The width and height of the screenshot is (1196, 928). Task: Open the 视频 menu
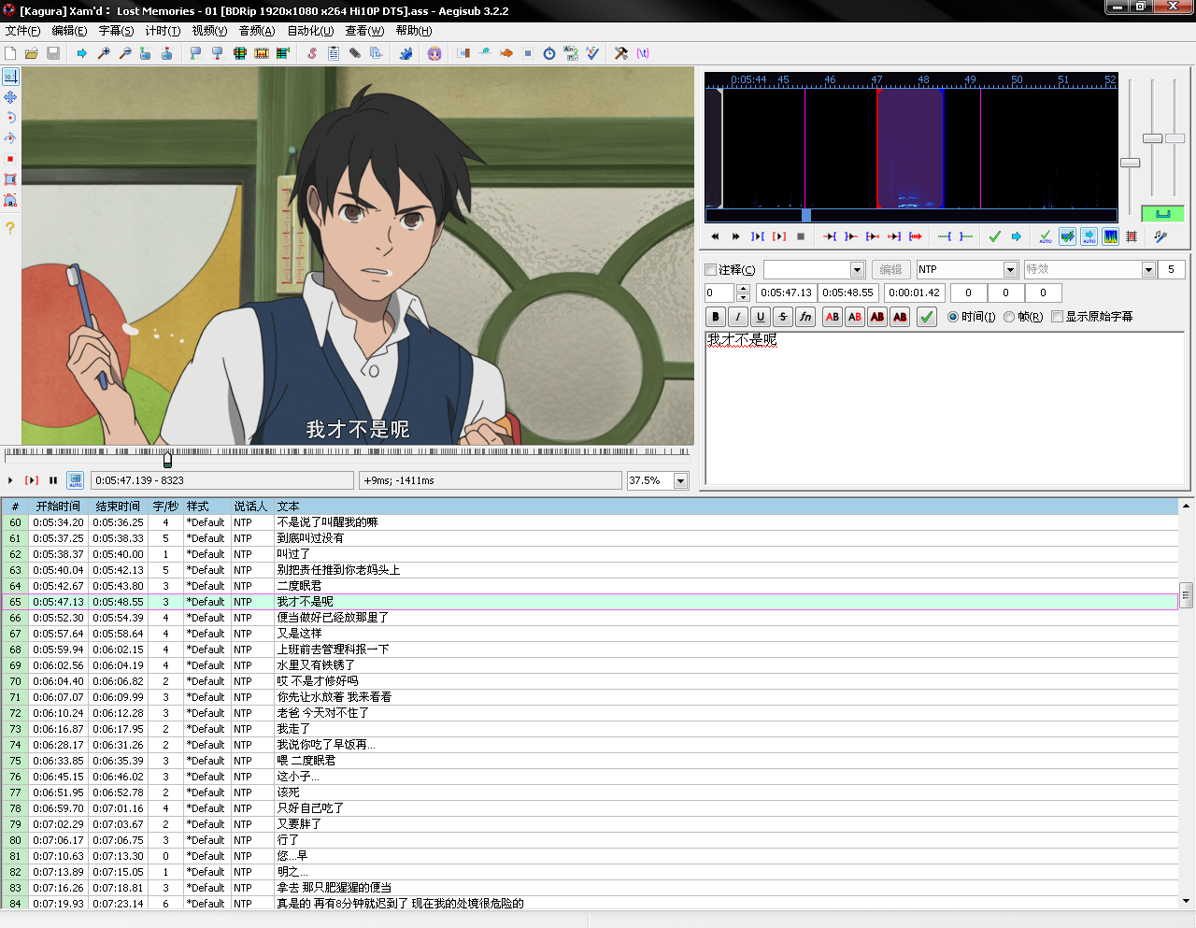pos(209,31)
